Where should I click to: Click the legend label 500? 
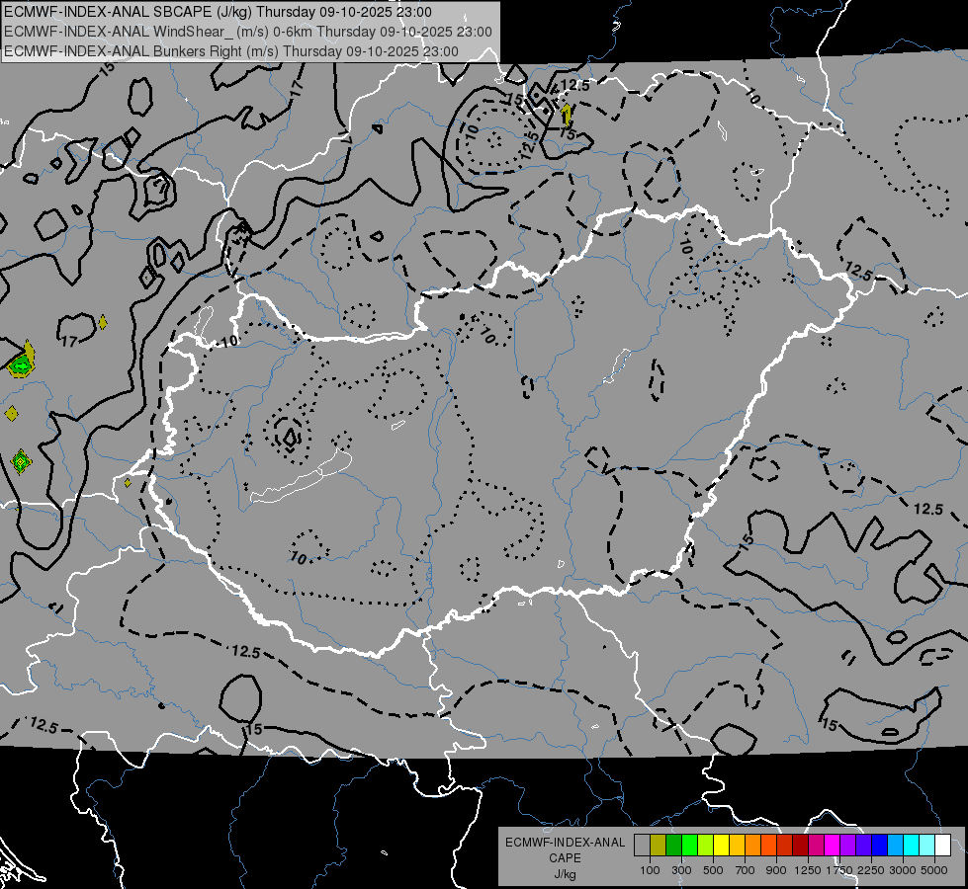(x=713, y=870)
